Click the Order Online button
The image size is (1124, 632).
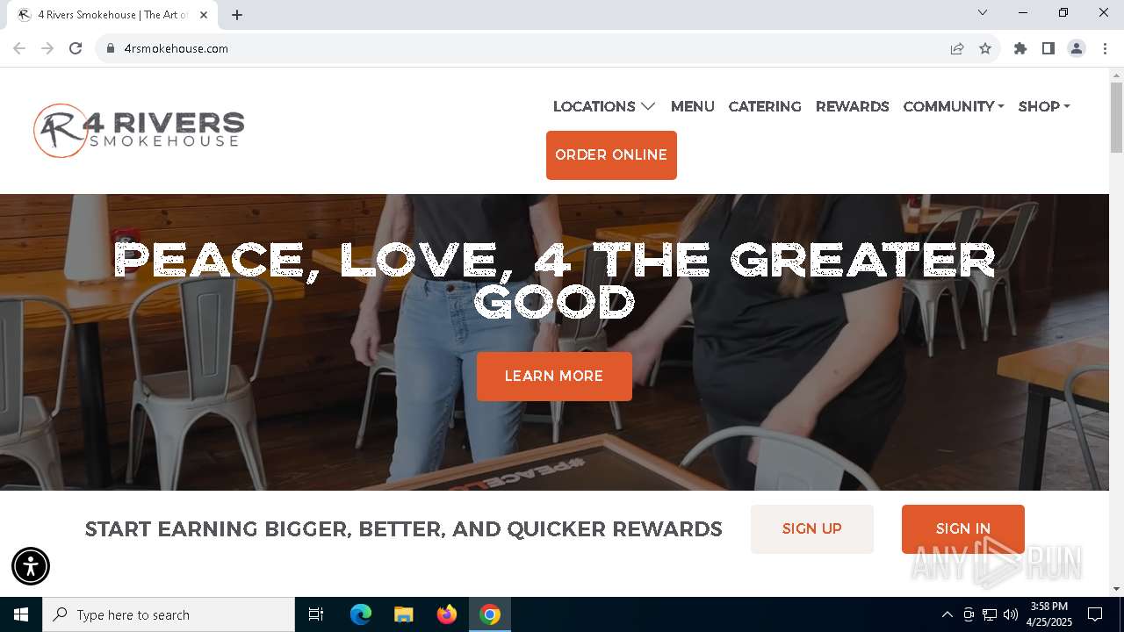click(611, 155)
